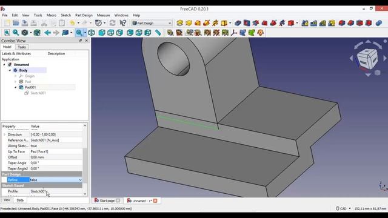388x218 pixels.
Task: Undock the Combo View panel
Action: 81,41
